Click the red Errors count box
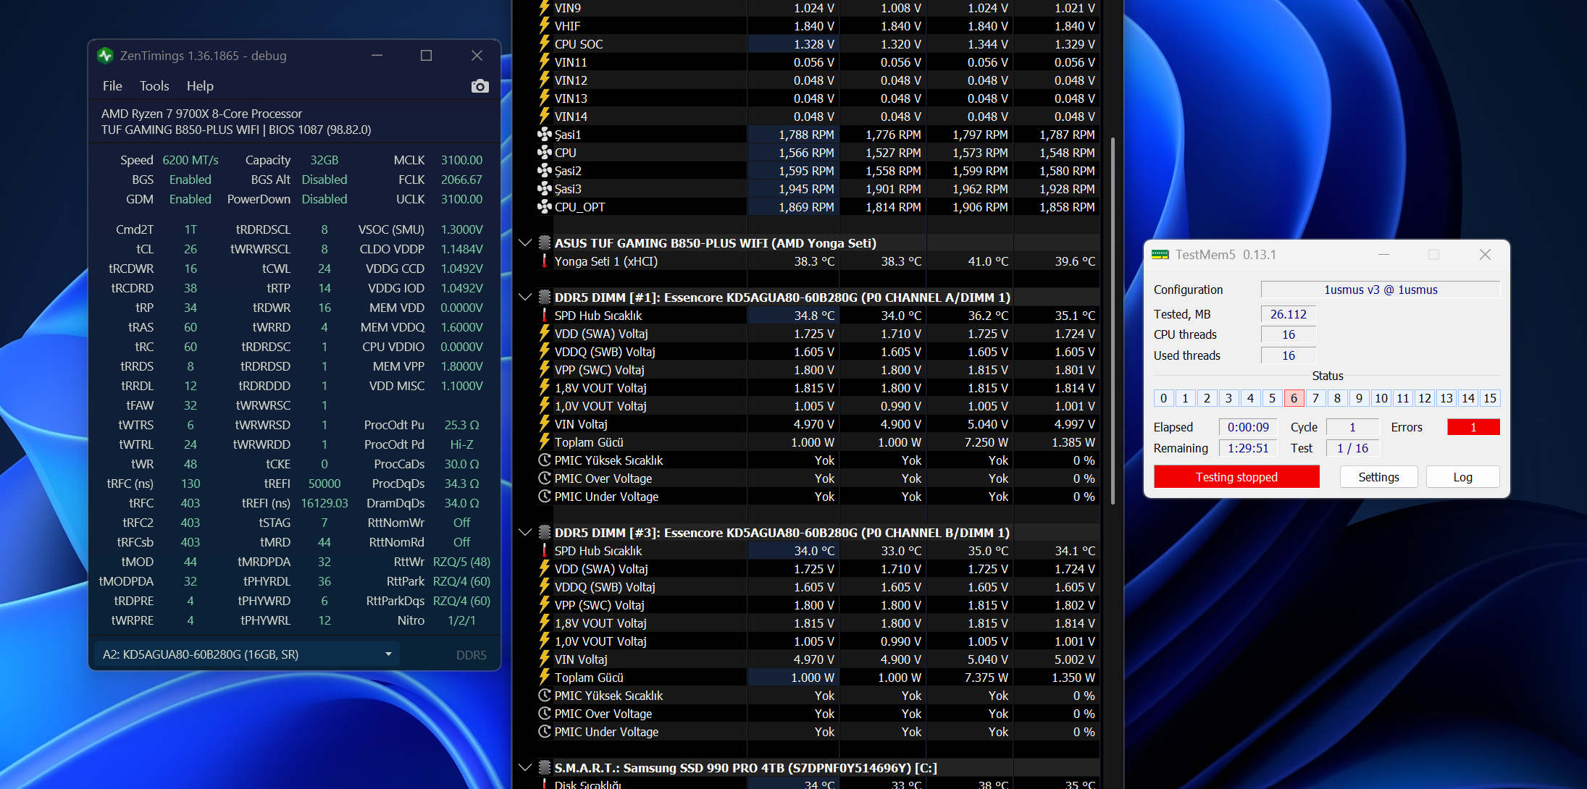The width and height of the screenshot is (1587, 789). click(1473, 427)
